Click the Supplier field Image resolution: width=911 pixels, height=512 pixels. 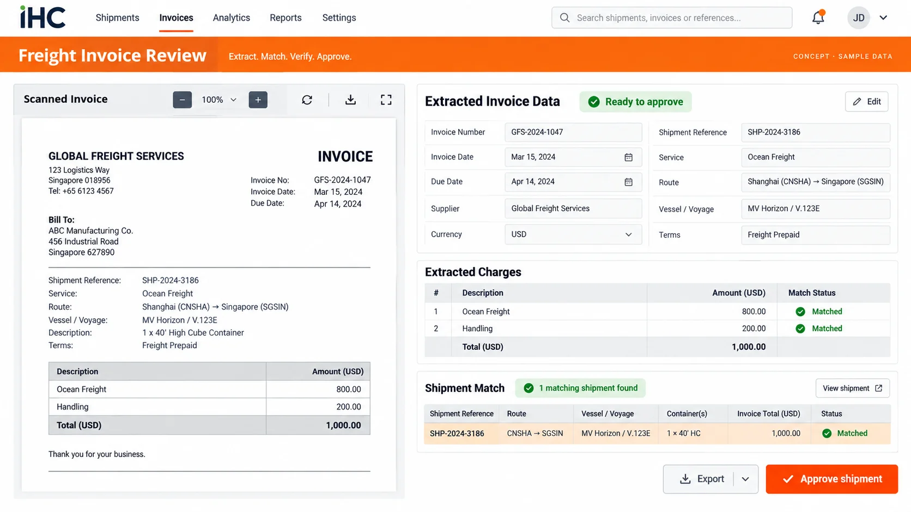tap(573, 208)
